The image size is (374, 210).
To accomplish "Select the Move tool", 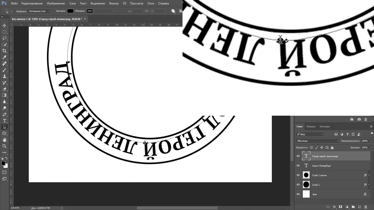I will click(x=4, y=26).
